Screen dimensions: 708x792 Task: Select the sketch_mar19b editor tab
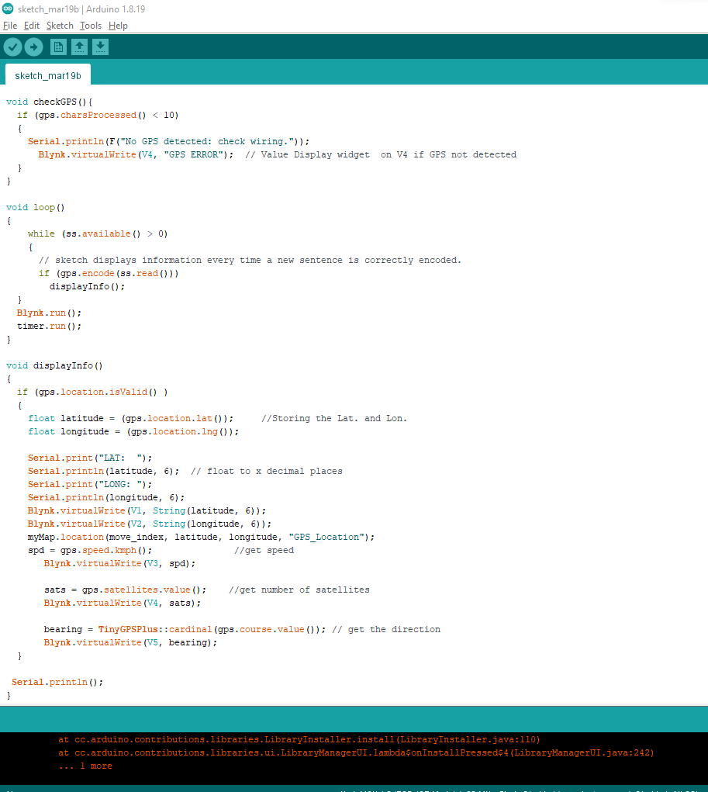coord(48,75)
